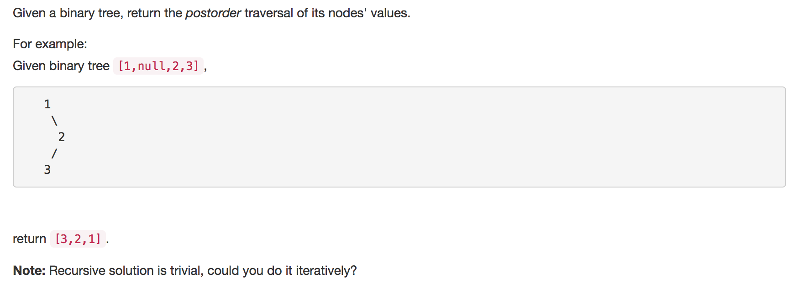Click the phrase "could you do it"
798x284 pixels.
tap(250, 271)
